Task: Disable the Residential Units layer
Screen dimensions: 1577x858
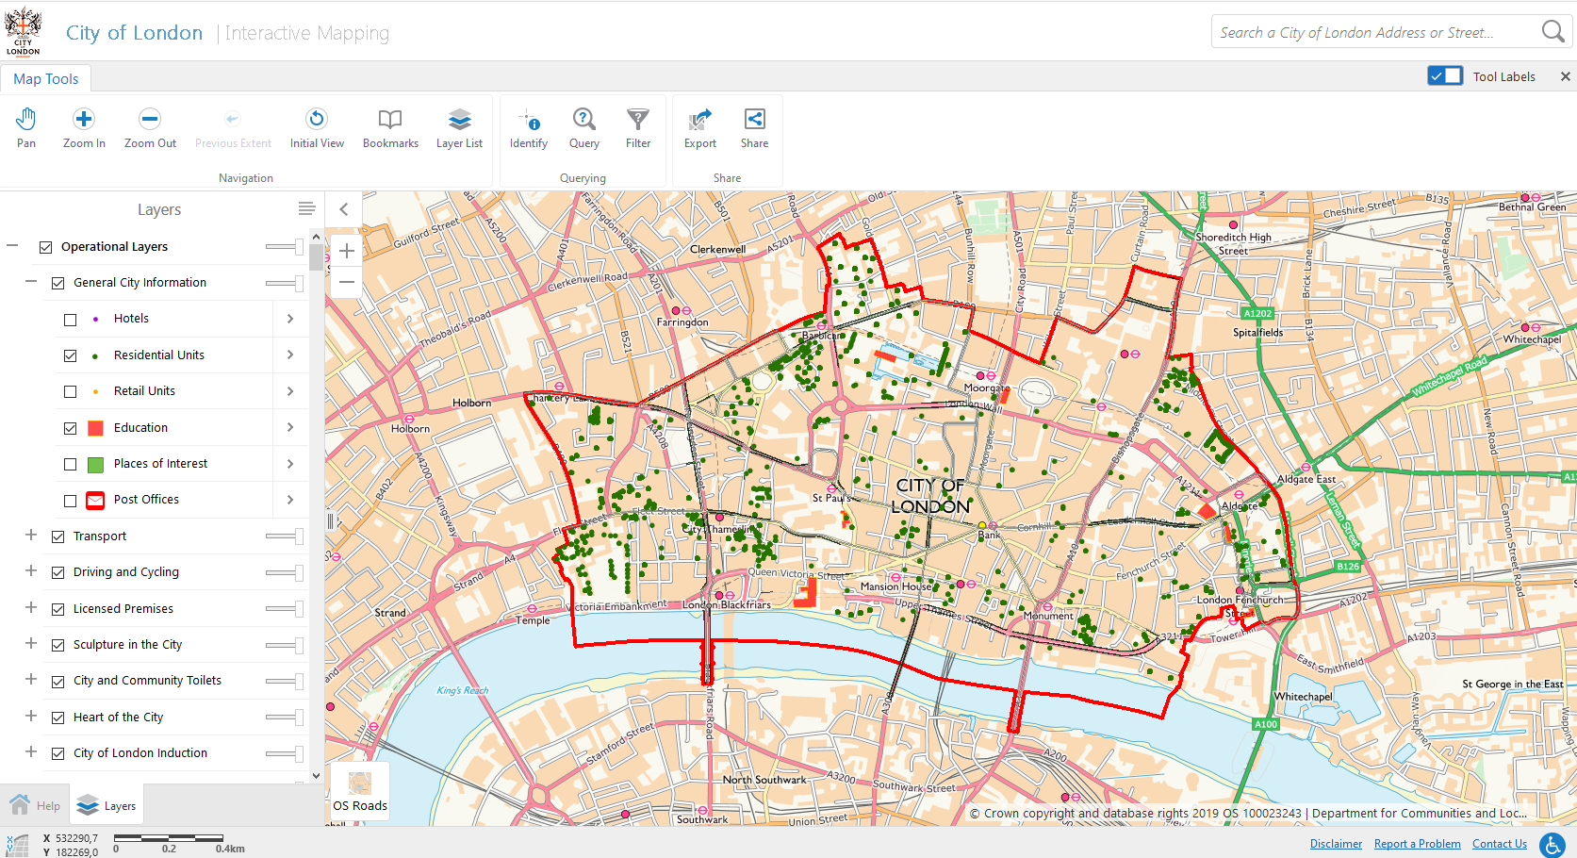Action: tap(70, 355)
